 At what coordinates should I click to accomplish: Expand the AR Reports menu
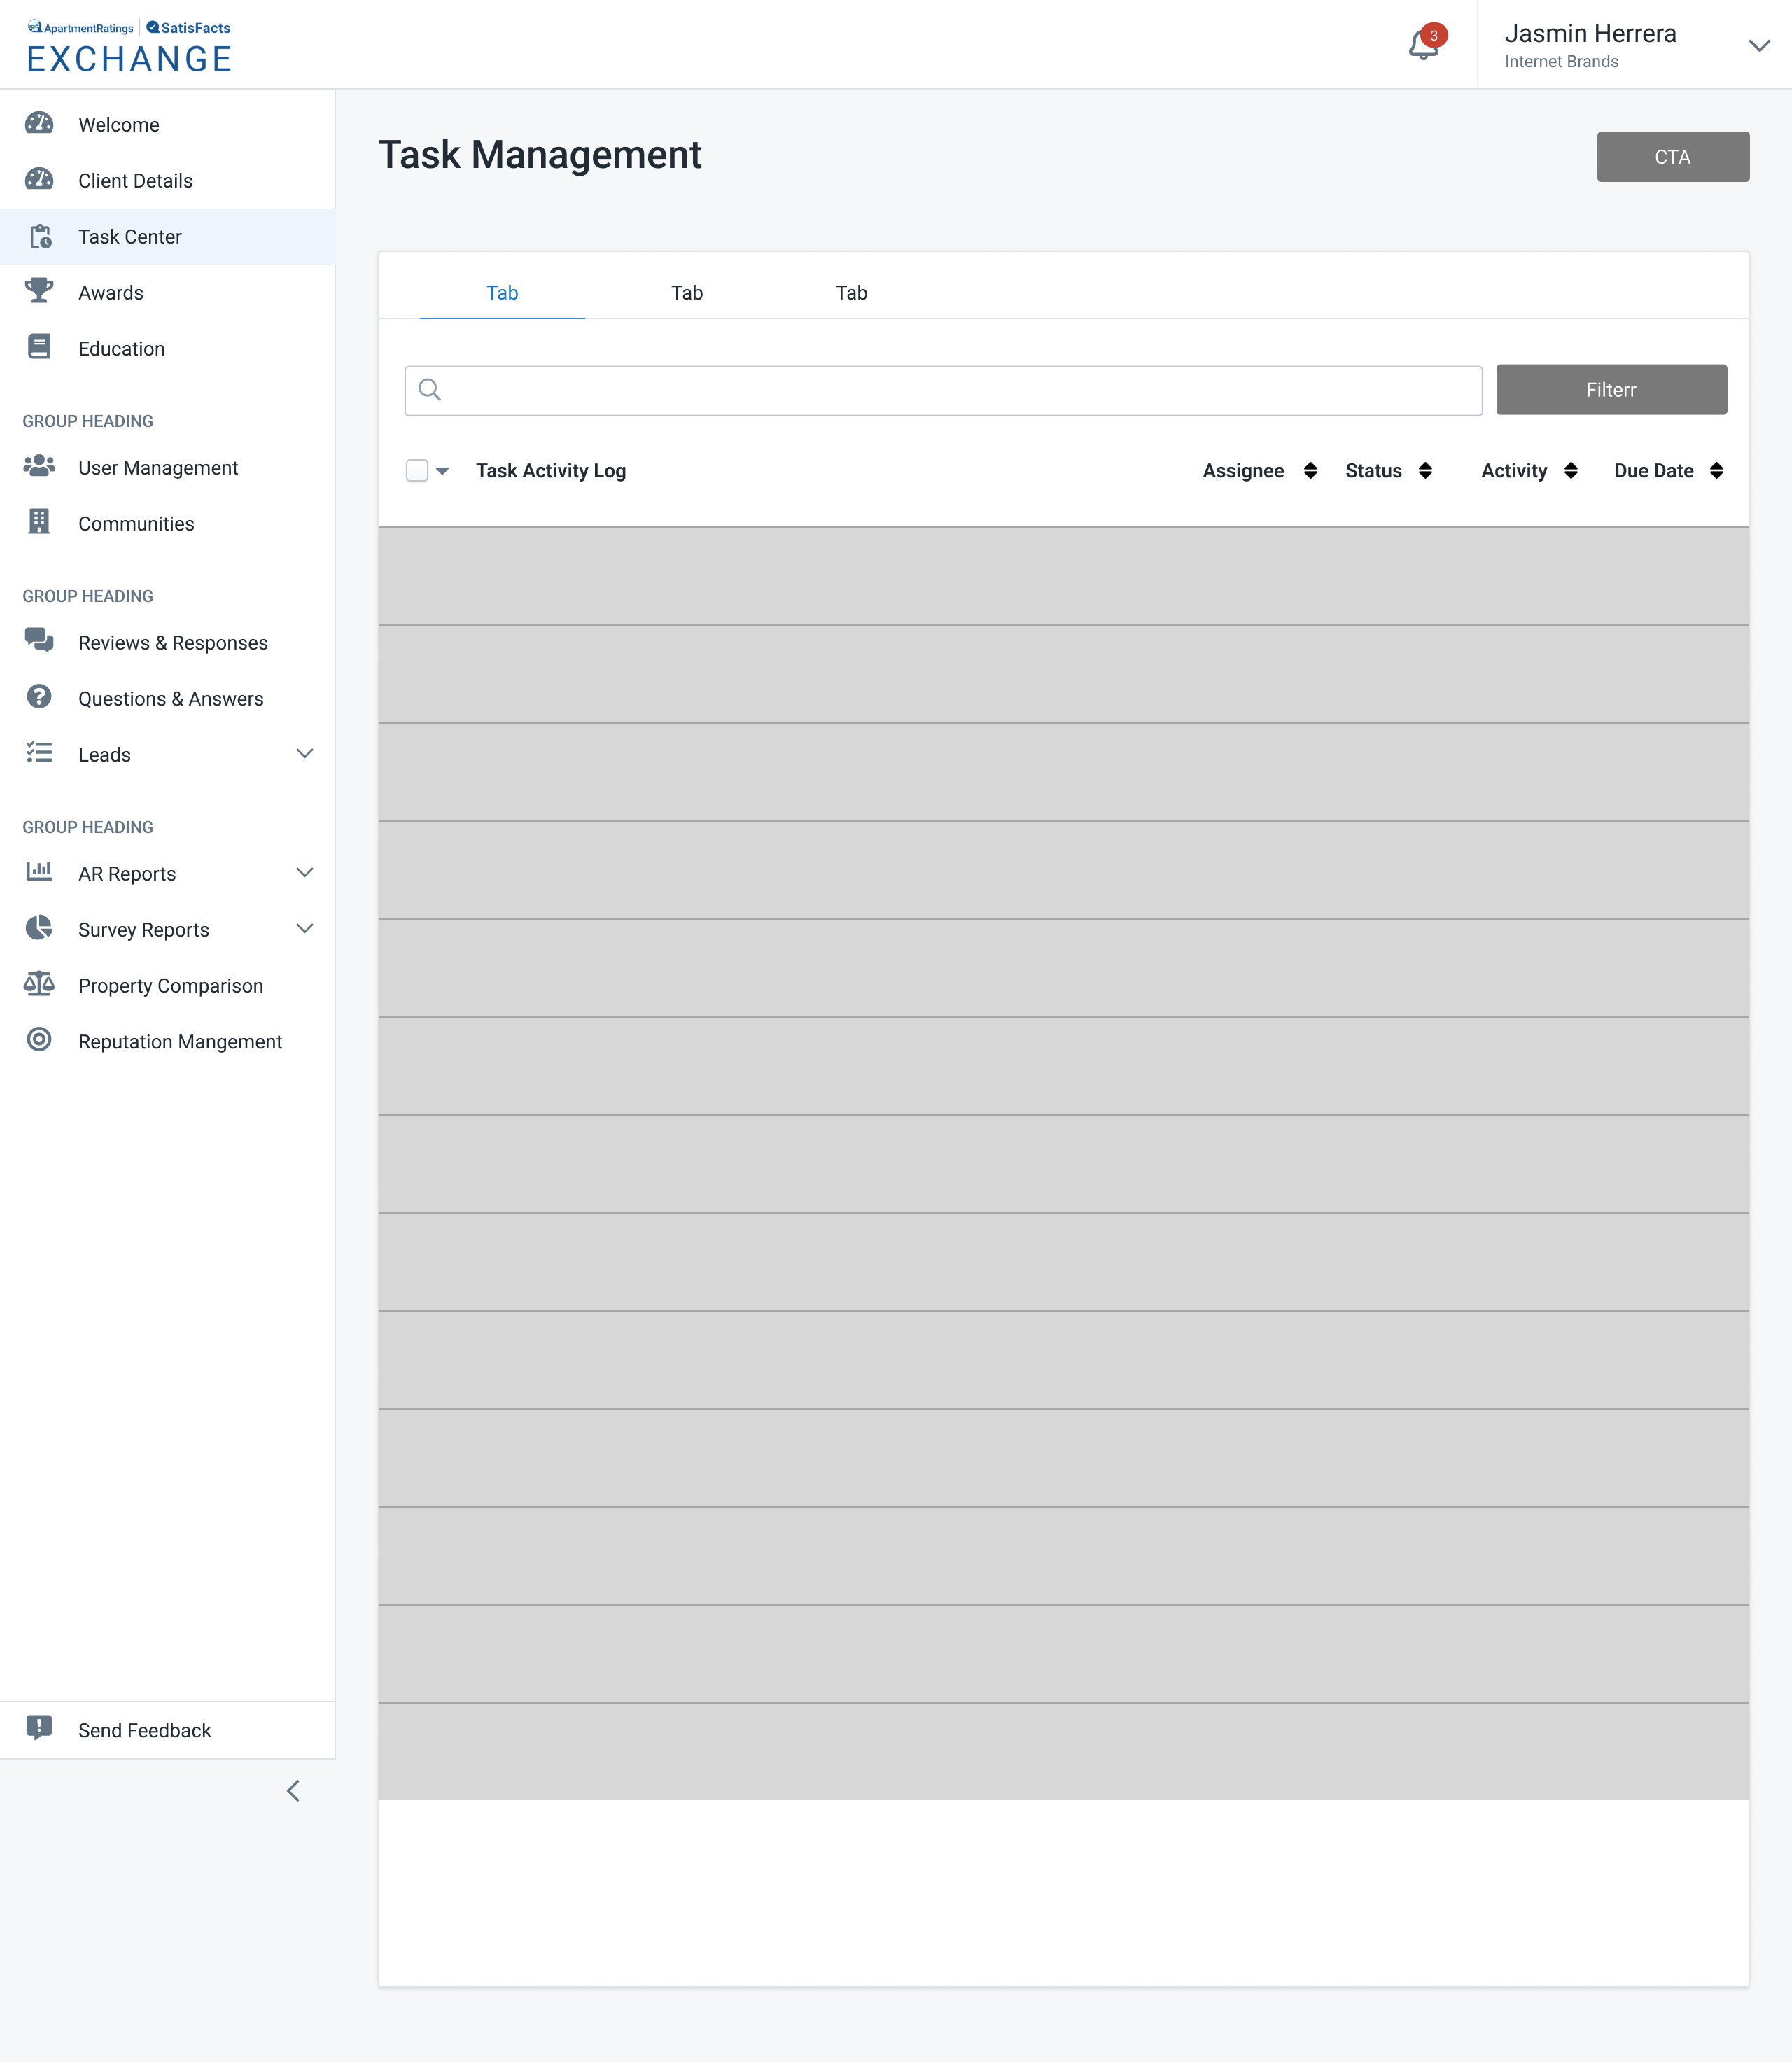(305, 872)
